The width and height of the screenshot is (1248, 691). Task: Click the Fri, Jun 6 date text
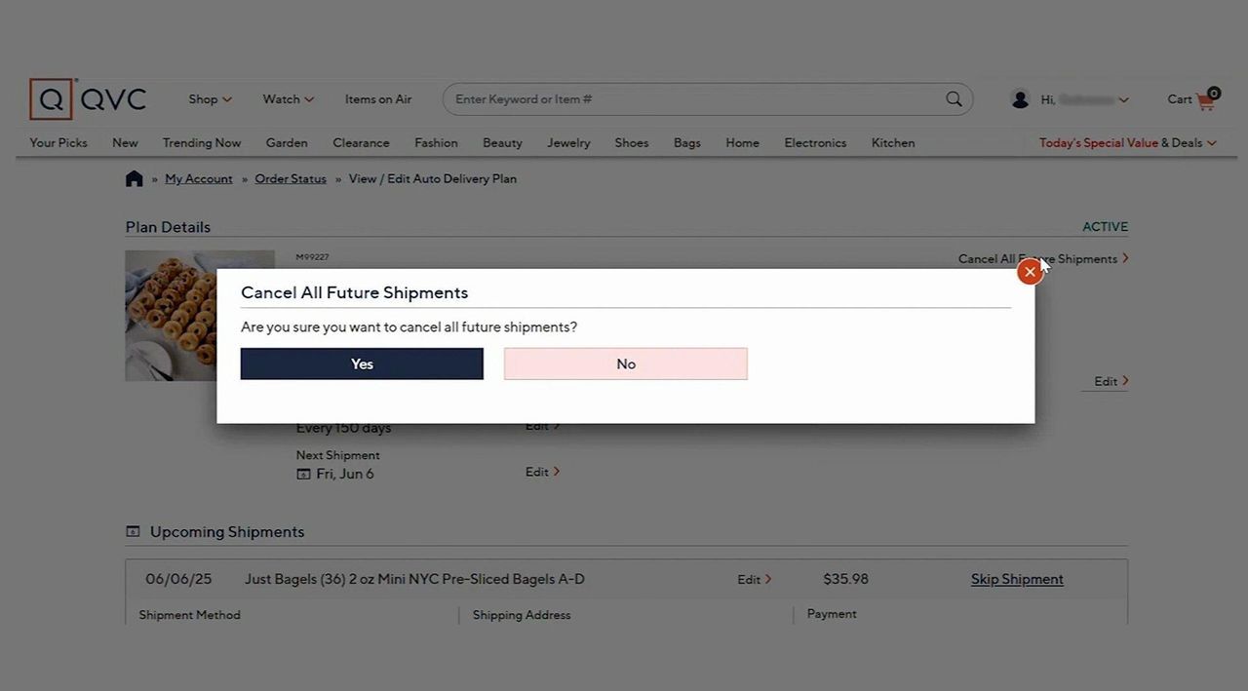point(345,474)
